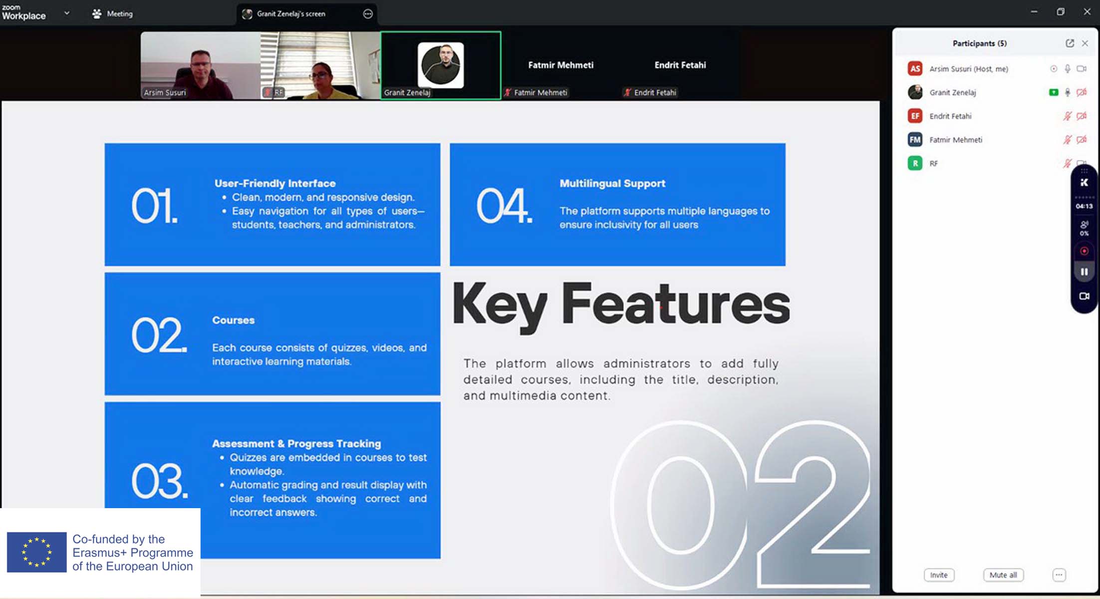
Task: Select Fatmir Mehmeti's video tile
Action: point(560,65)
